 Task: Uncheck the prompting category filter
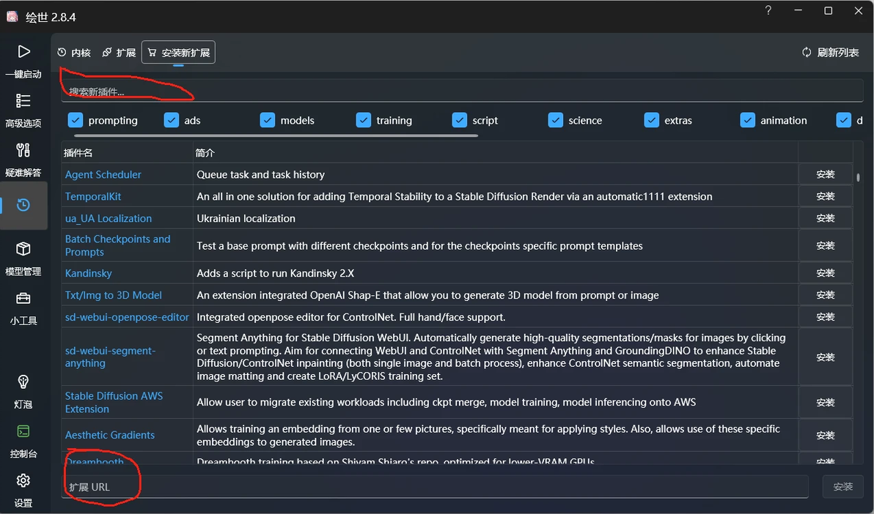pos(76,120)
